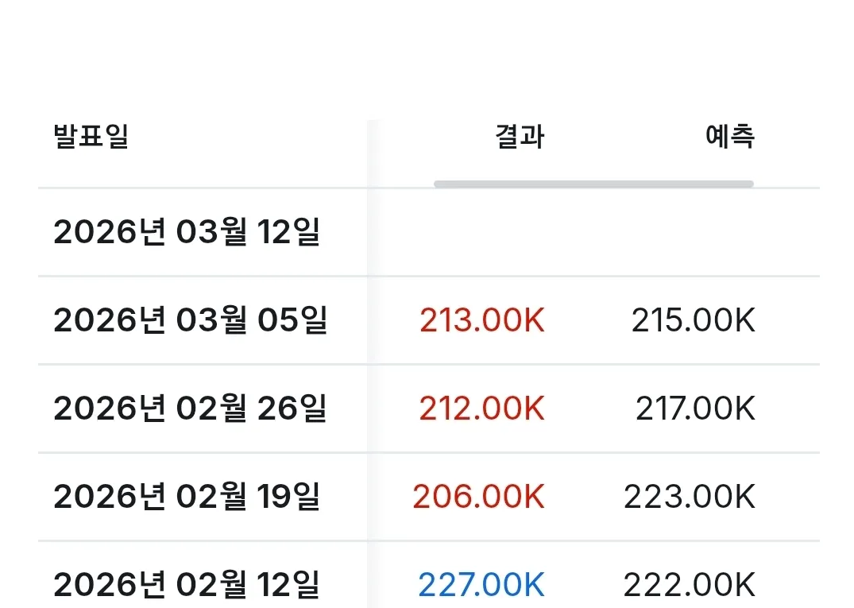Tap the 217.00K forecast value
Image resolution: width=854 pixels, height=608 pixels.
coord(695,409)
